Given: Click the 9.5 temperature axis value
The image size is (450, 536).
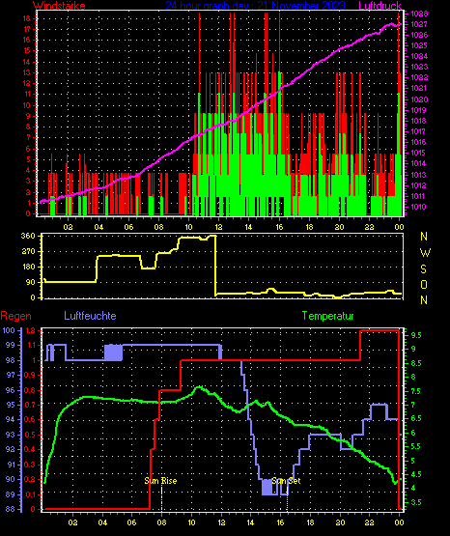Looking at the screenshot, I should coord(416,335).
